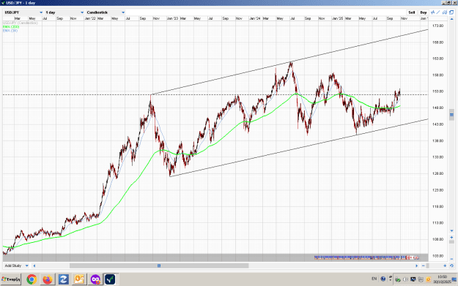Click the 143.00 price axis label
458x286 pixels.
(x=437, y=124)
